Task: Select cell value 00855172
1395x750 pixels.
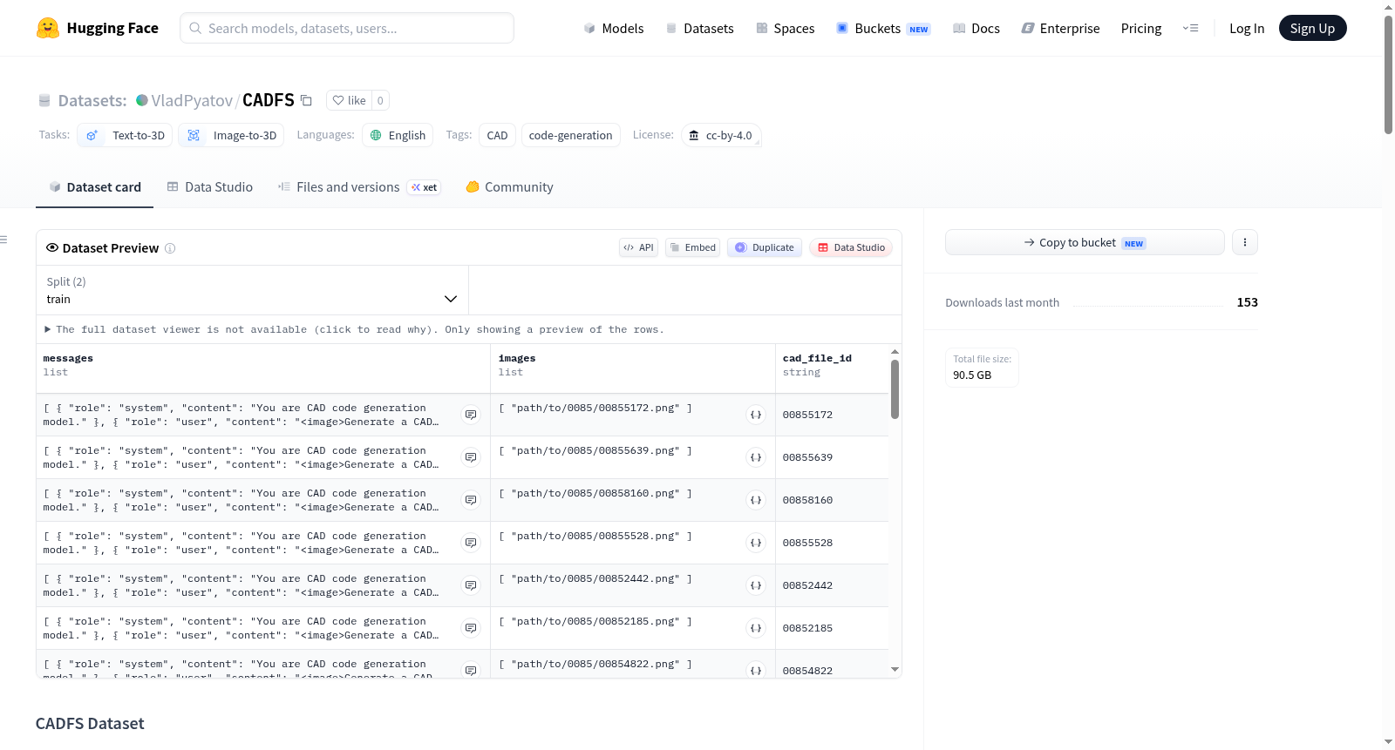Action: (x=807, y=415)
